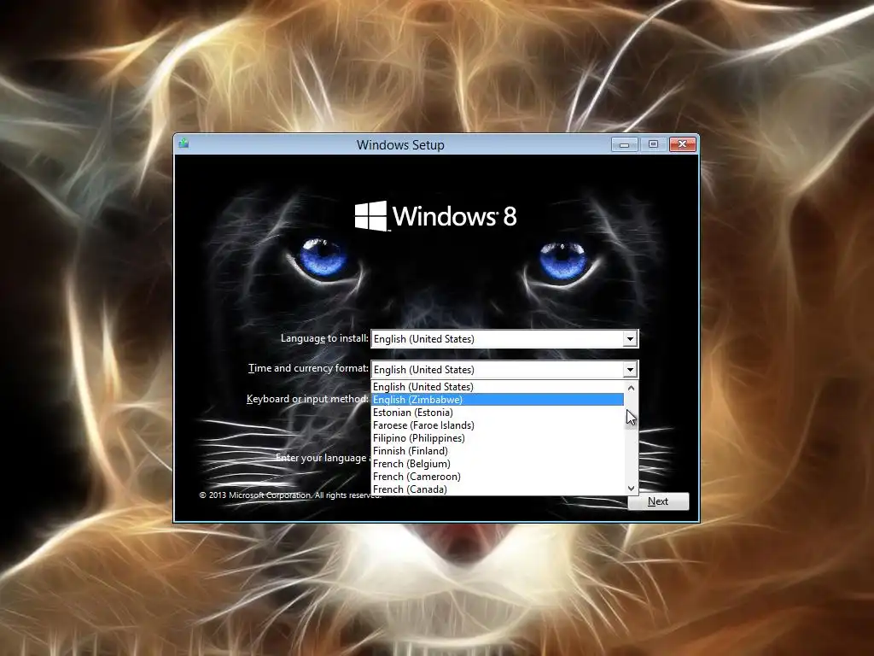Screen dimensions: 874x656
Task: Close the Windows Setup window
Action: 682,144
